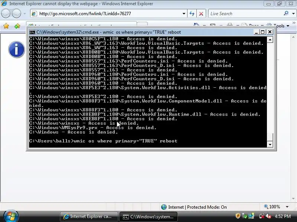This screenshot has height=222, width=297.
Task: Click the Internet Explorer title bar logo
Action: tap(4, 3)
